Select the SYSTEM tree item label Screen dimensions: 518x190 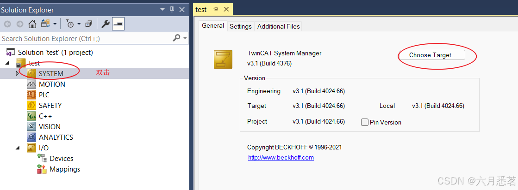coord(51,73)
